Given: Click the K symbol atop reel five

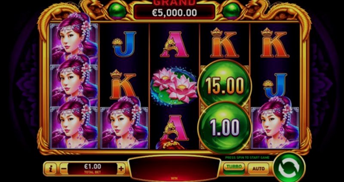Looking at the screenshot, I should (x=275, y=43).
